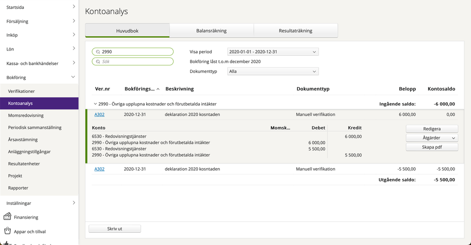Click the Redigera button

432,129
